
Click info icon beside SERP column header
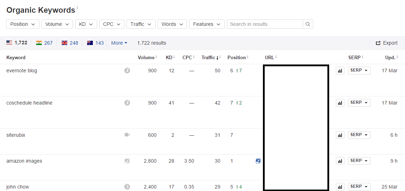362,57
